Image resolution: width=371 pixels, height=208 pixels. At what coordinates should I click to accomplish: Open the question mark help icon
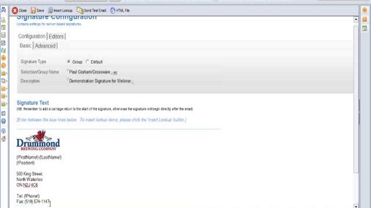(x=3, y=131)
